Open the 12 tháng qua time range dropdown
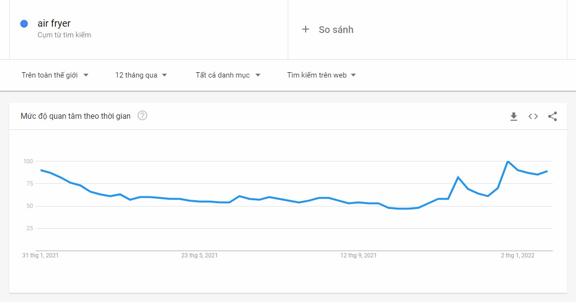The image size is (576, 302). 141,75
